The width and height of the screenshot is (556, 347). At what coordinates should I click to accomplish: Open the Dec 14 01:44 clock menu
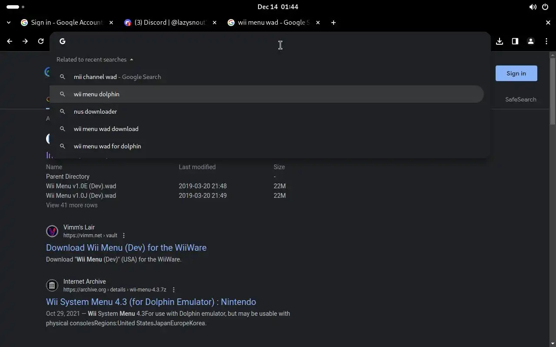point(278,7)
